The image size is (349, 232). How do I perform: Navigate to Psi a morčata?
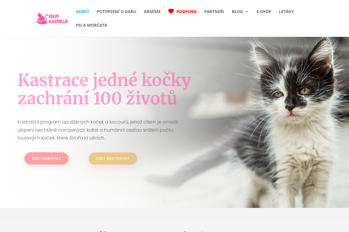pos(92,25)
